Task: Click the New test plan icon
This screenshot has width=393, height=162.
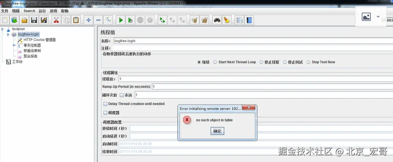Action: [5, 20]
